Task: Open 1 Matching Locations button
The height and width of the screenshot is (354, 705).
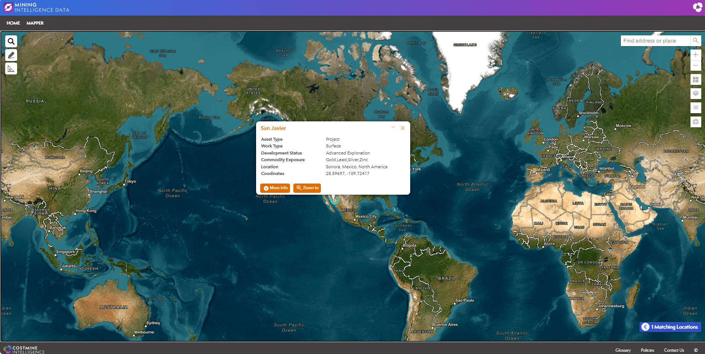Action: (670, 327)
